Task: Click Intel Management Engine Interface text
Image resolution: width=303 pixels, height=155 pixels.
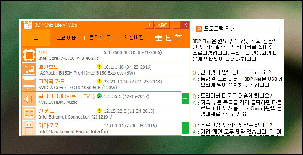Action: 74,132
